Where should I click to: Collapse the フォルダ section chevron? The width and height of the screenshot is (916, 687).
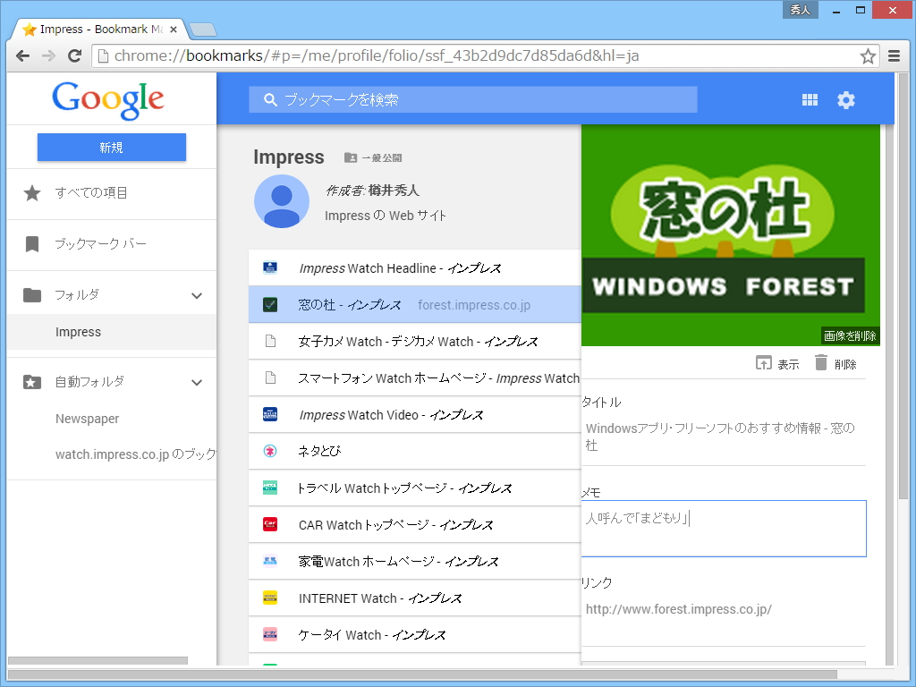(x=196, y=294)
